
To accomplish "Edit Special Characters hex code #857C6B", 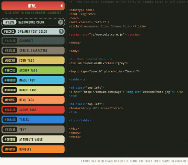I will point(10,51).
